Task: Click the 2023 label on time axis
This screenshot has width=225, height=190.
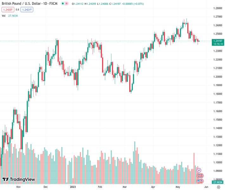Action: coord(73,187)
